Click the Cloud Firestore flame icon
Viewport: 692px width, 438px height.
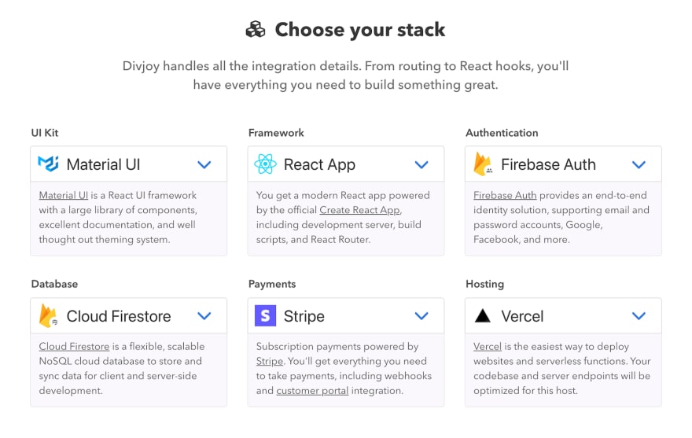48,315
